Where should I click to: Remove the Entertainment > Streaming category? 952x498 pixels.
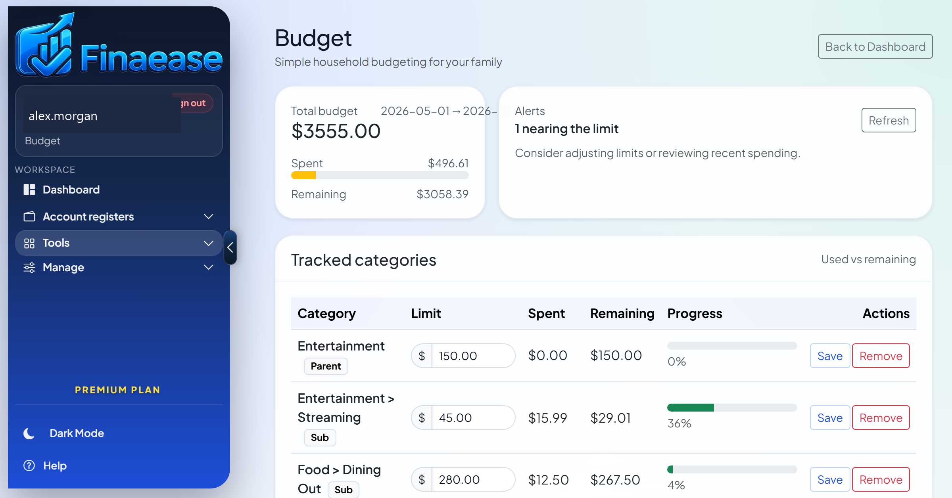881,418
